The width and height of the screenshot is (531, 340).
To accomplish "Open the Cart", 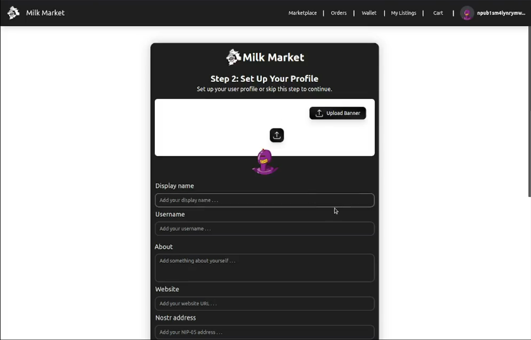I will point(438,13).
